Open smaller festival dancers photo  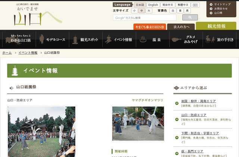click(138, 123)
